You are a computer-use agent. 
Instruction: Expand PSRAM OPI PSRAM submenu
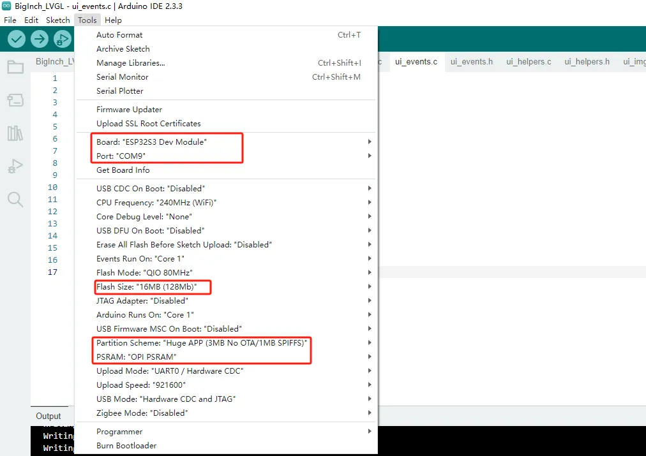point(226,357)
